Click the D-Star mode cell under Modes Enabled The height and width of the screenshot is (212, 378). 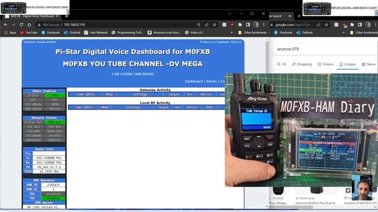click(x=34, y=95)
